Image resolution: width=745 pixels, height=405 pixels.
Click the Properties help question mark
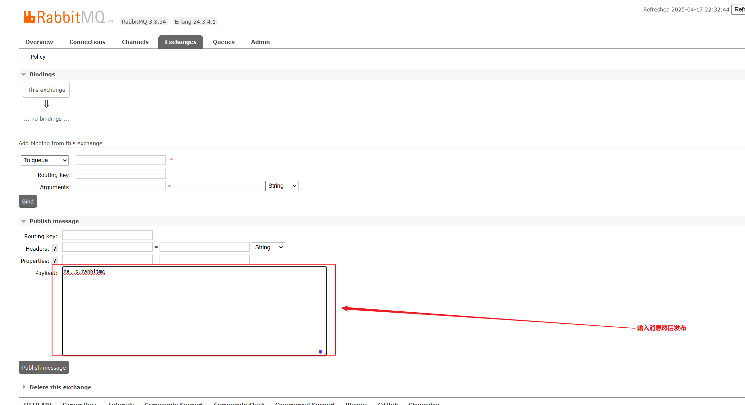click(55, 261)
